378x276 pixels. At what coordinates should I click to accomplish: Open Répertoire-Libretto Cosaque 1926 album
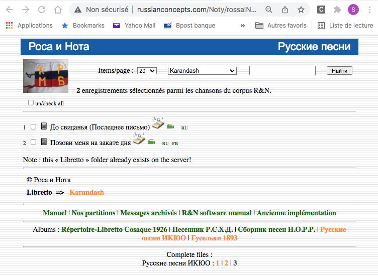[x=114, y=229]
